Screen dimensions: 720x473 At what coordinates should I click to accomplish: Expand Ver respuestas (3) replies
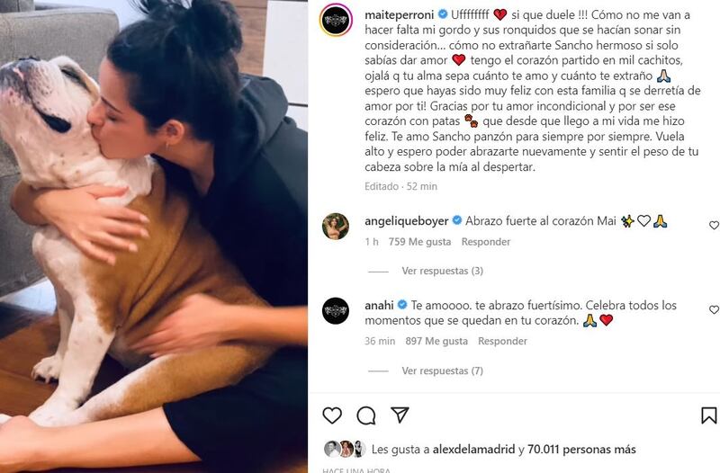tap(442, 271)
